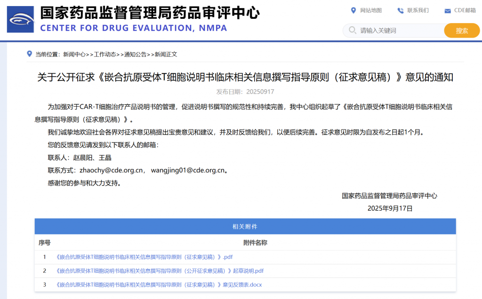Click the 附件名称 column header
Screen dimensions: 482x299
point(255,243)
